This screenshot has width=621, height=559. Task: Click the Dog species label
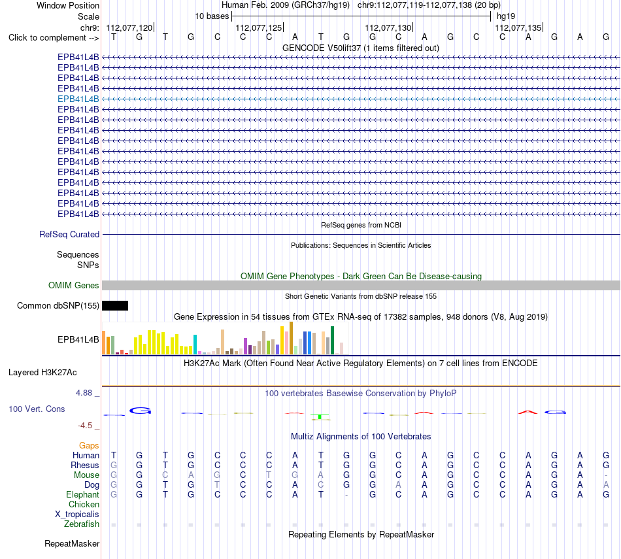(92, 485)
